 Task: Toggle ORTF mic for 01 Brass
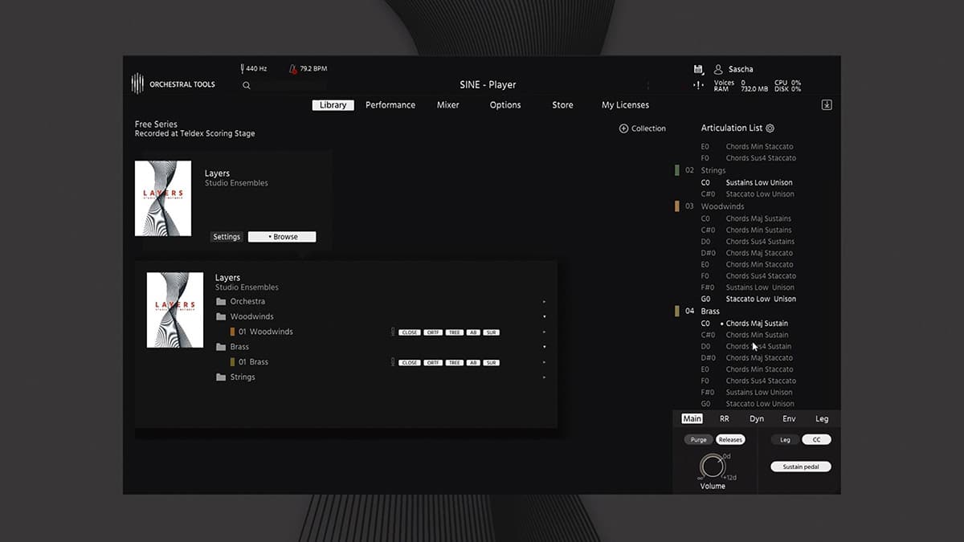pos(433,363)
